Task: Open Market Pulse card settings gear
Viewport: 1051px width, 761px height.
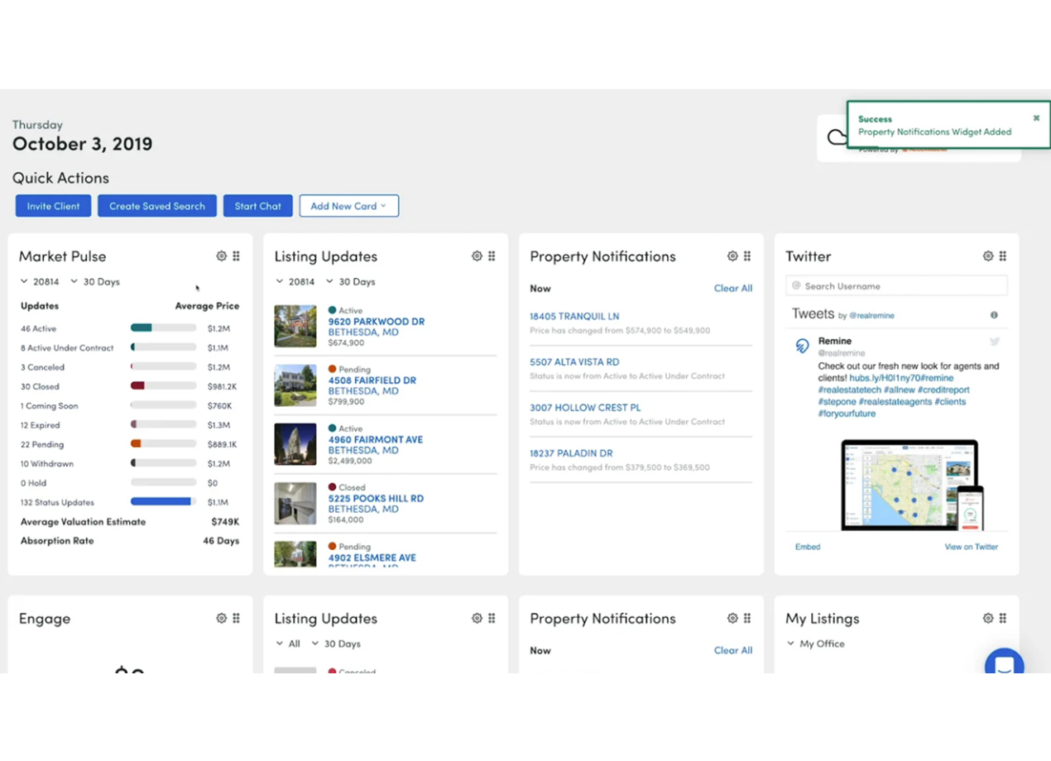Action: tap(221, 256)
